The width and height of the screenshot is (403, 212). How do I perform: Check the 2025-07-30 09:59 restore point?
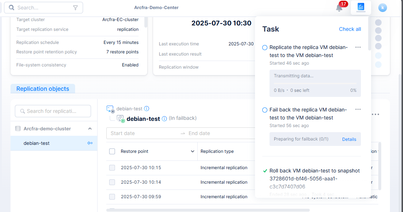112,197
